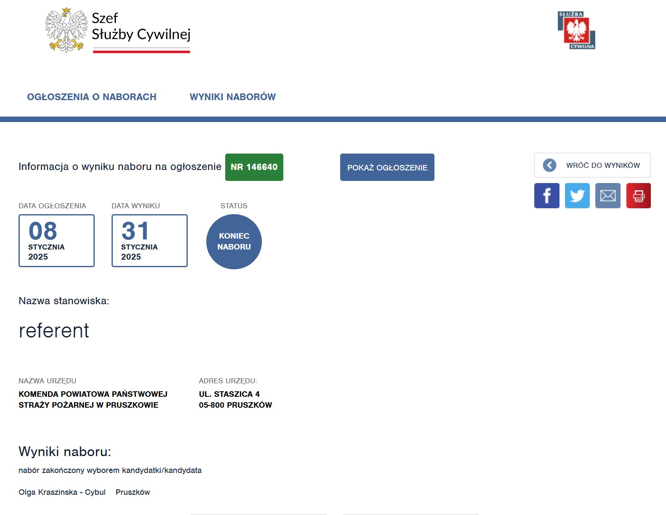Open the Służba Cywilna logo at top right
Screen dimensions: 666x515
576,30
